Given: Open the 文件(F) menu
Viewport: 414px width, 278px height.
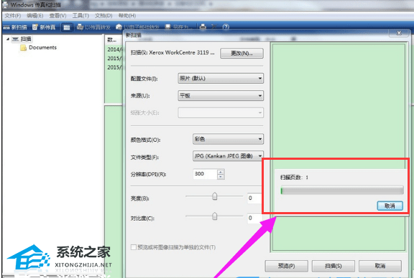Looking at the screenshot, I should [x=13, y=16].
